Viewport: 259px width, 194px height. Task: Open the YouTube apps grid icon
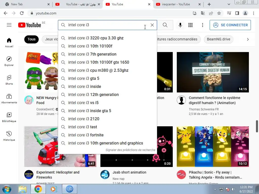point(190,25)
